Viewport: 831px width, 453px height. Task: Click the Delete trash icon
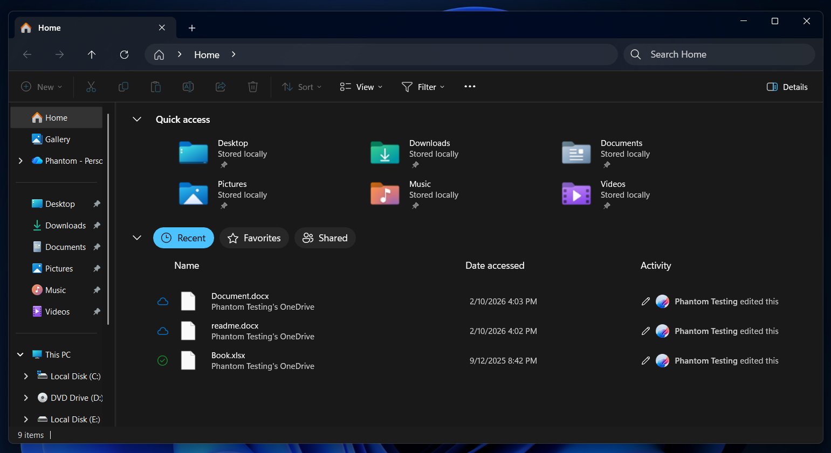point(252,87)
